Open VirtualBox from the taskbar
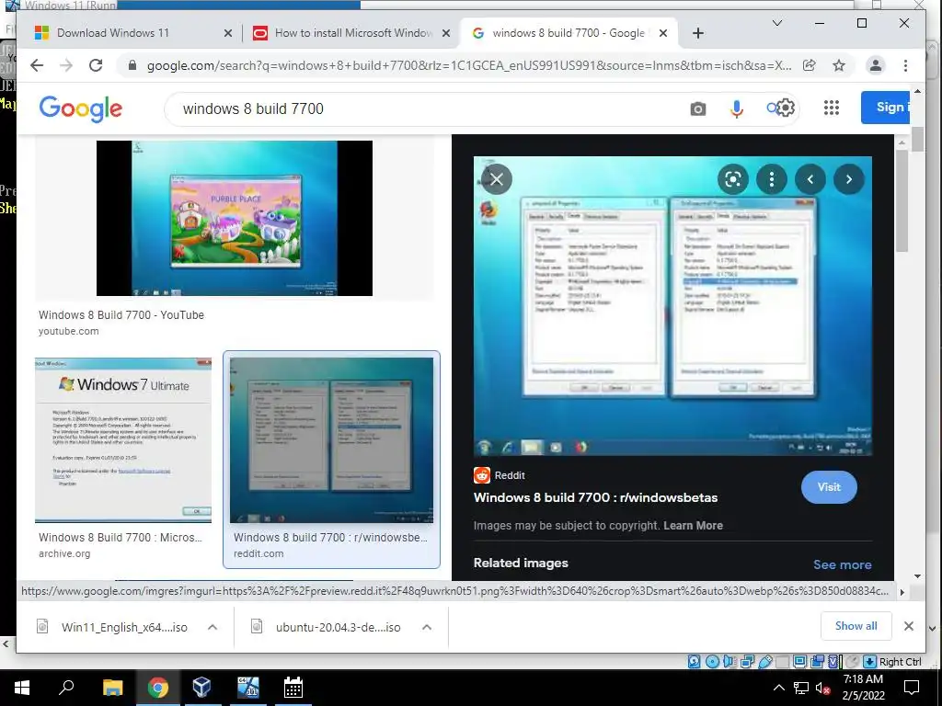 201,688
